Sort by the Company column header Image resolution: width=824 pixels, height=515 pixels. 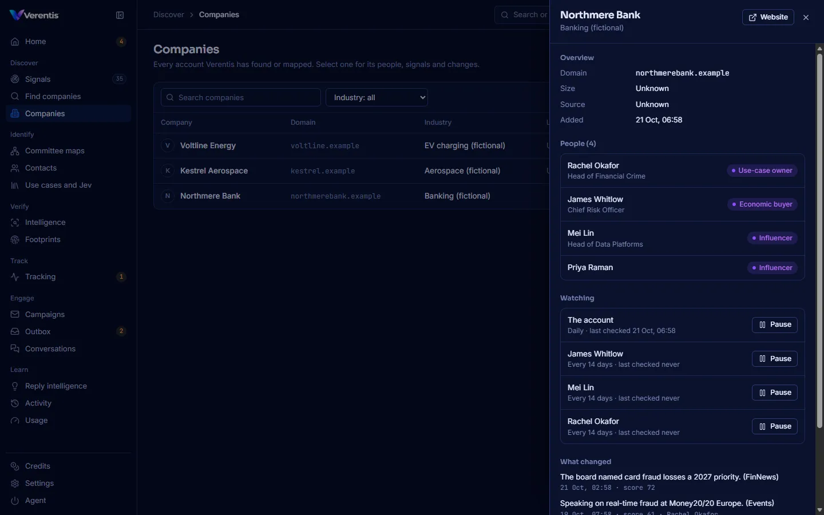[x=176, y=122]
